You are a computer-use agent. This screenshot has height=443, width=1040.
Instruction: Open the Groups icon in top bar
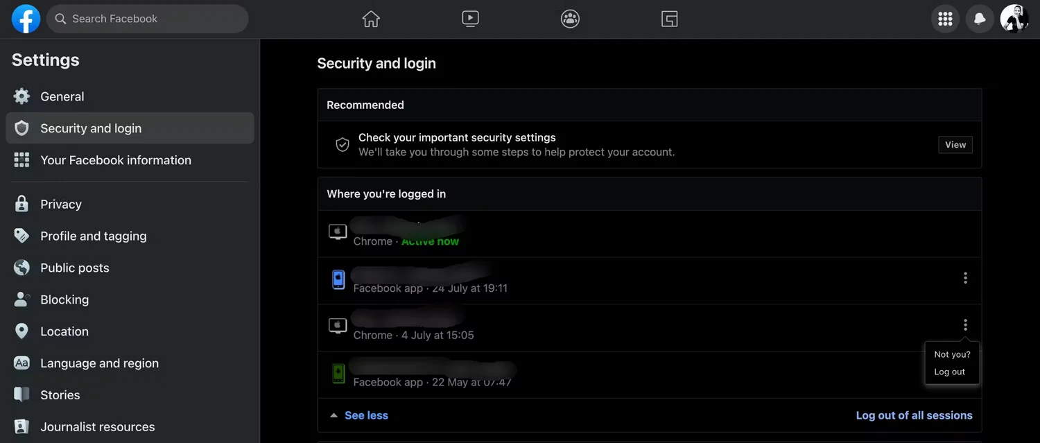pos(570,19)
